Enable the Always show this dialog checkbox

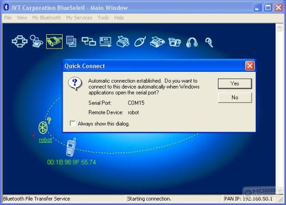(x=72, y=123)
